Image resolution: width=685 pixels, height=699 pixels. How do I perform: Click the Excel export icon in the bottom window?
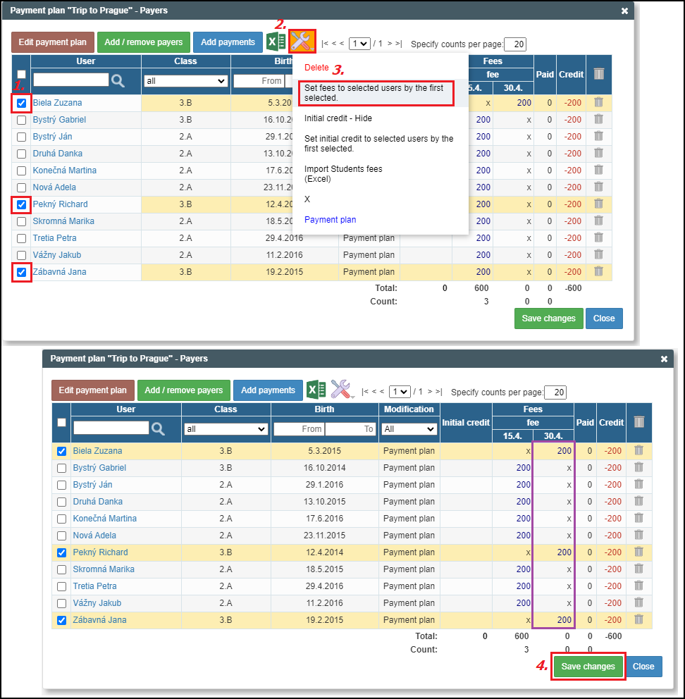316,390
